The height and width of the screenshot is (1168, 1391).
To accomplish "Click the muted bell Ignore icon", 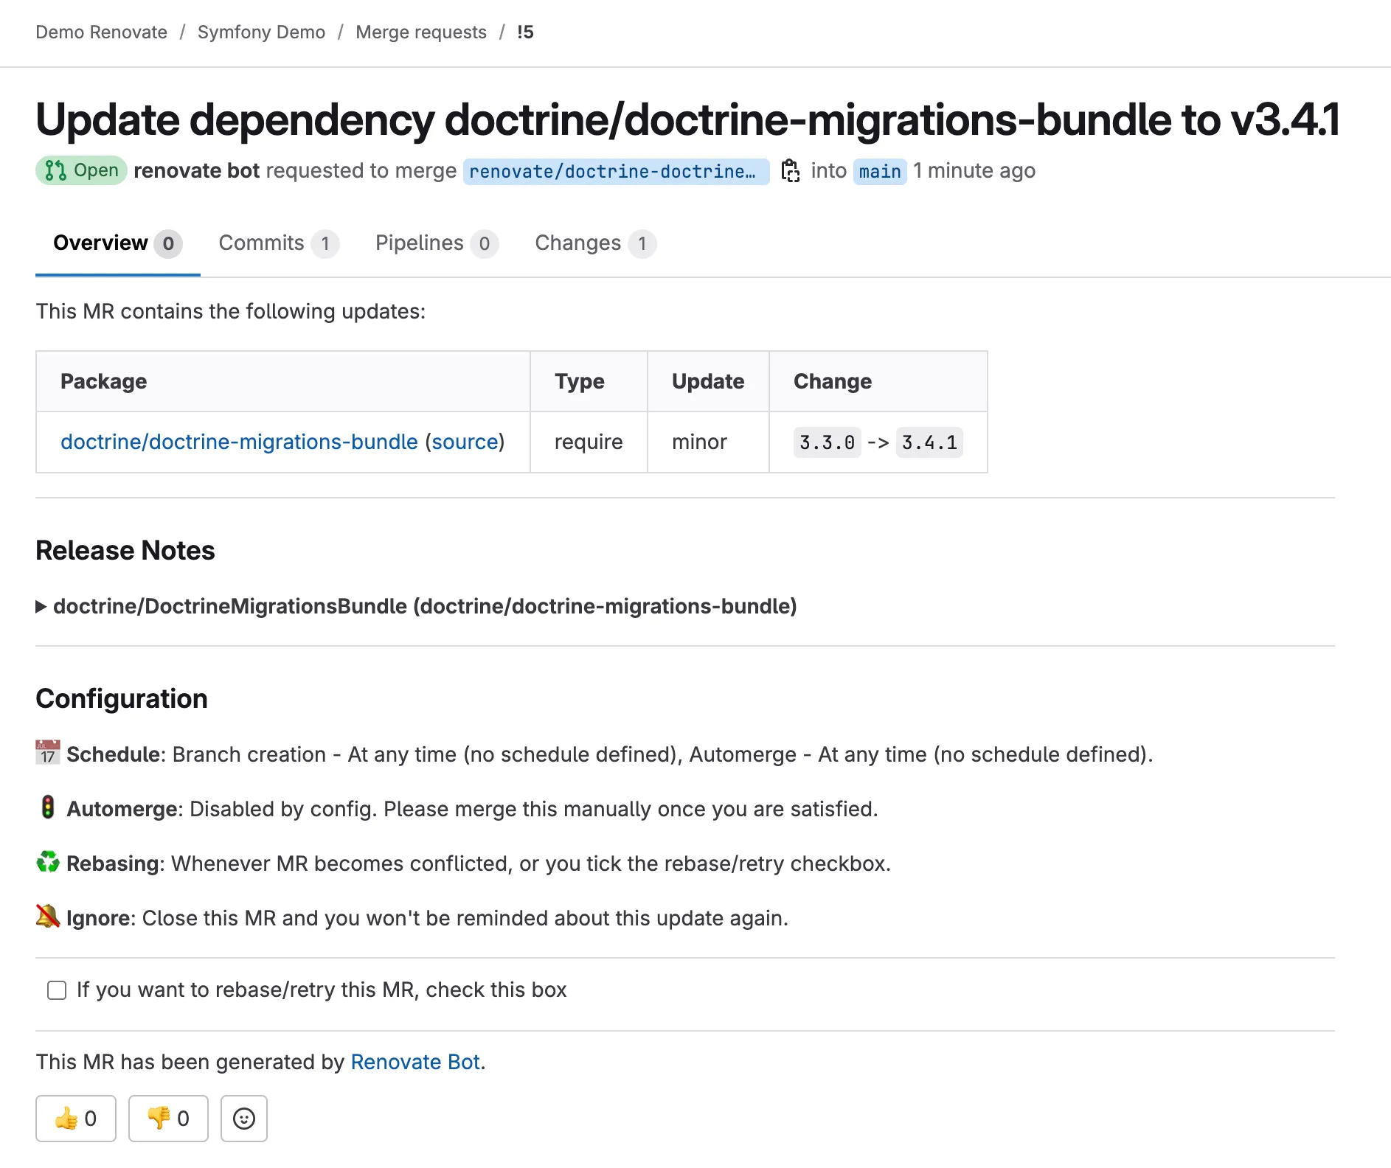I will coord(48,917).
